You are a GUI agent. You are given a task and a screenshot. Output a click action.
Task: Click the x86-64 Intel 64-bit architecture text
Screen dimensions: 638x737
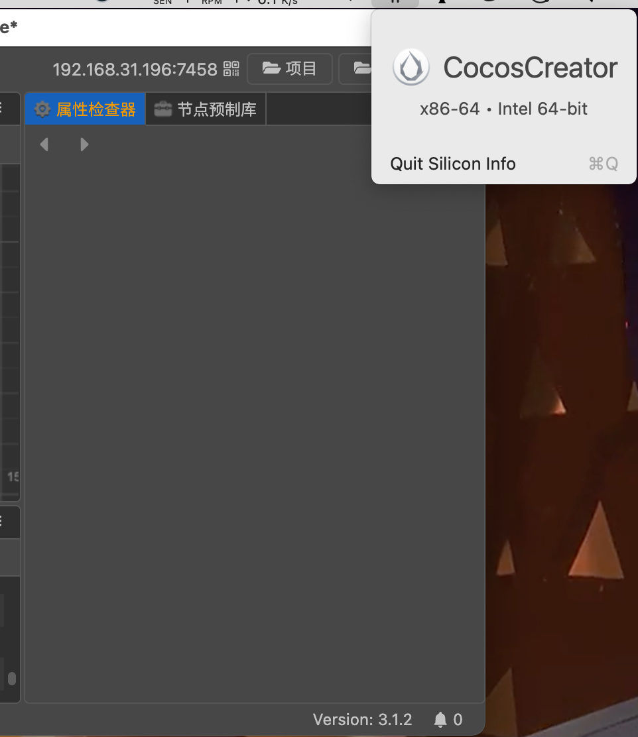click(x=503, y=109)
